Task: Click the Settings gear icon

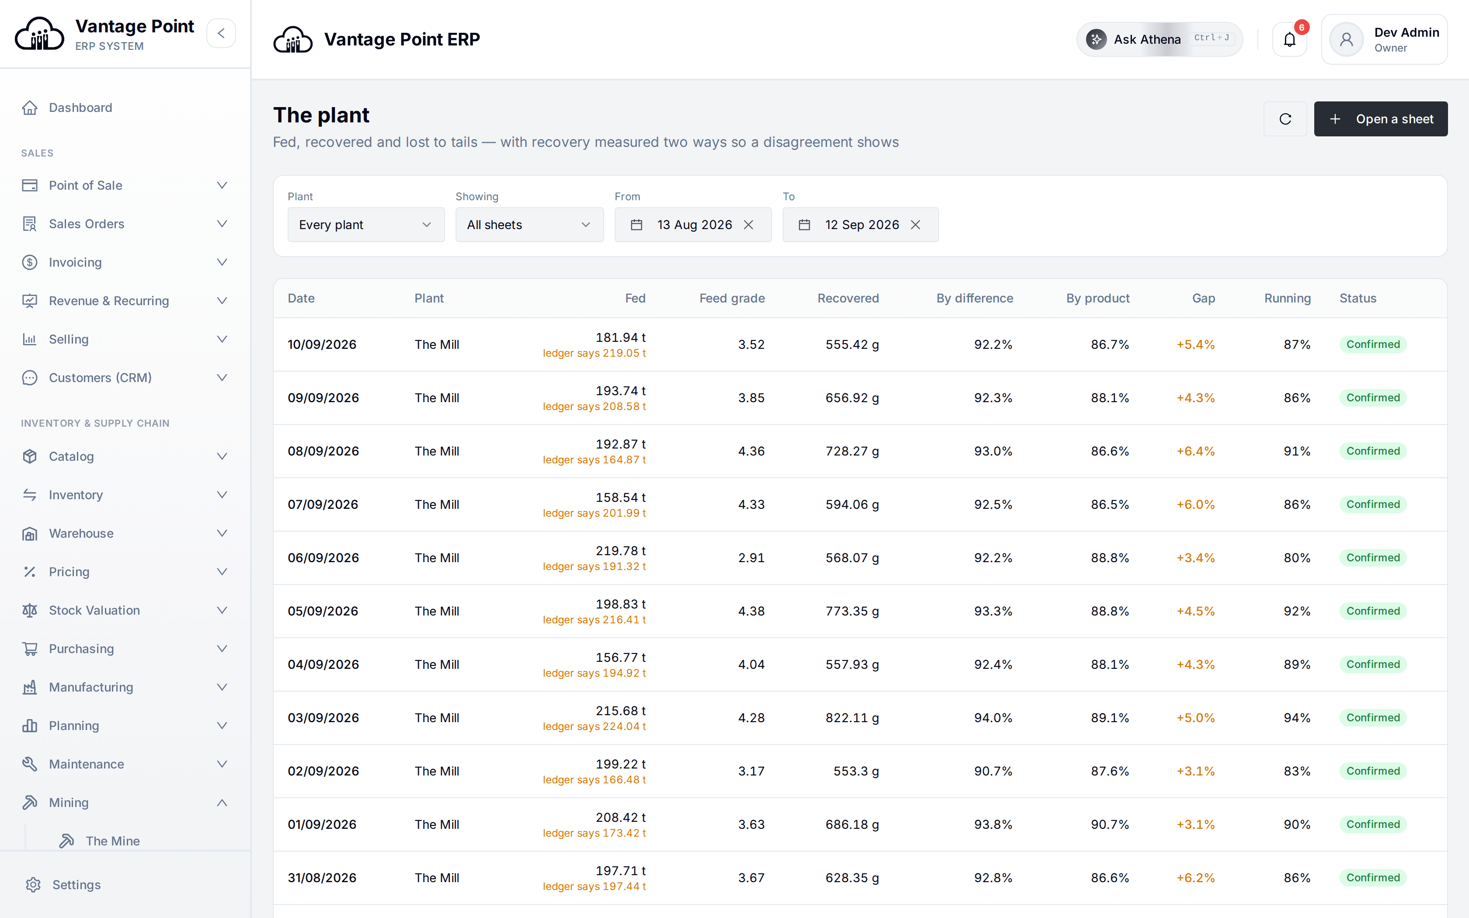Action: point(33,885)
